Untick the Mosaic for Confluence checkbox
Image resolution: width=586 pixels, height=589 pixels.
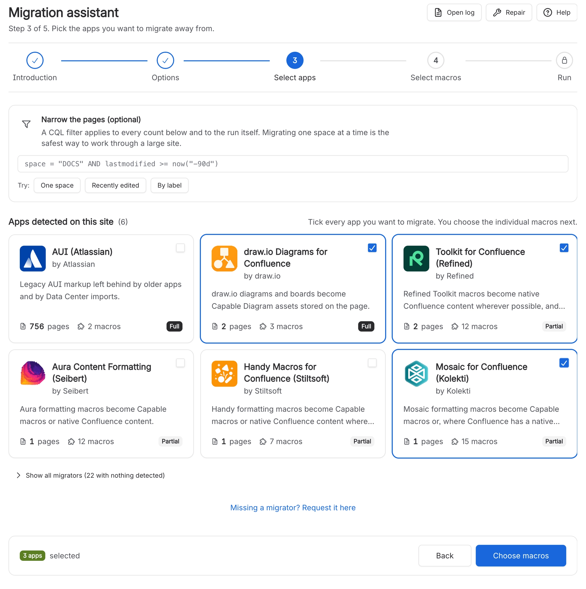point(564,363)
